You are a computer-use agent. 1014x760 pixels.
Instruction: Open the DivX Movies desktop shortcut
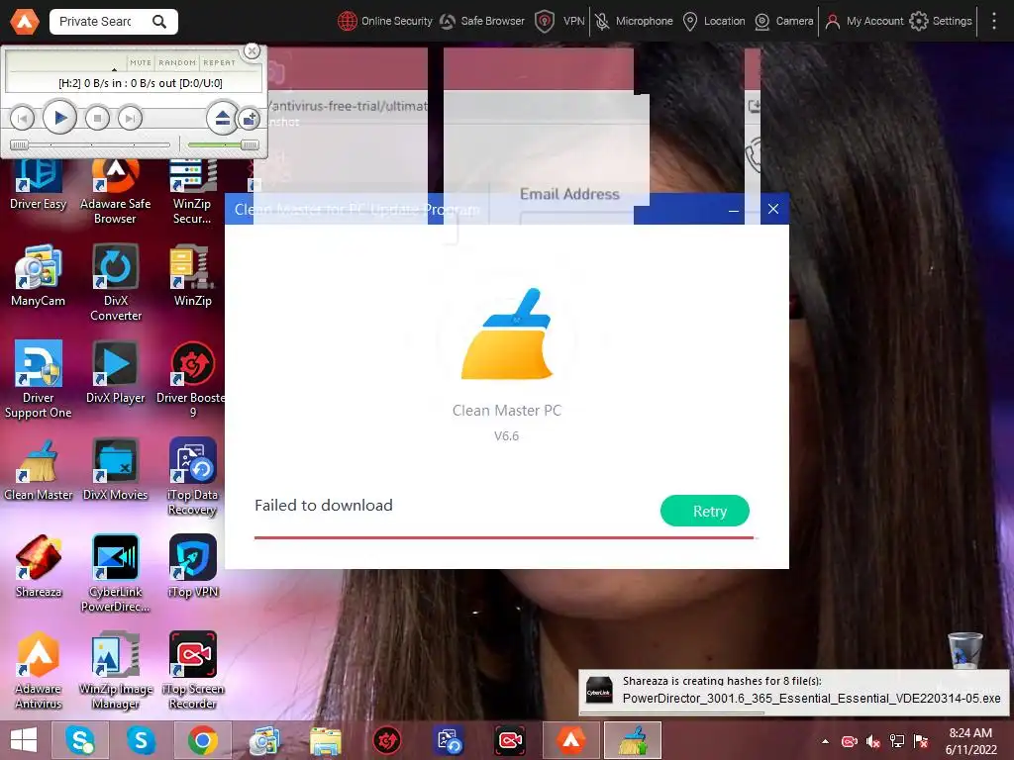pyautogui.click(x=116, y=469)
